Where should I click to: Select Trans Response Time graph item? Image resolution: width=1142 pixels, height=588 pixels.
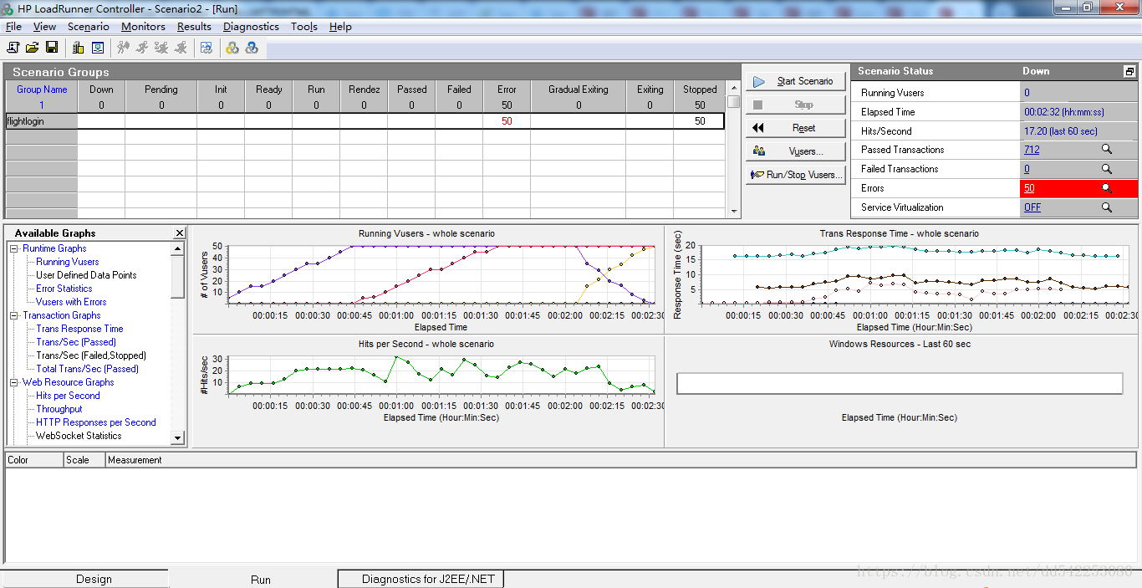[x=79, y=329]
